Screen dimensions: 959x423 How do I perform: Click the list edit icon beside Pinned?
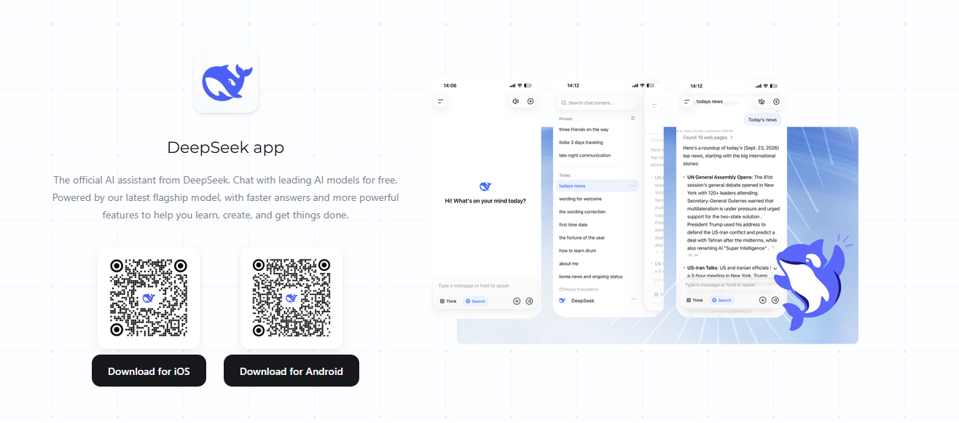633,118
